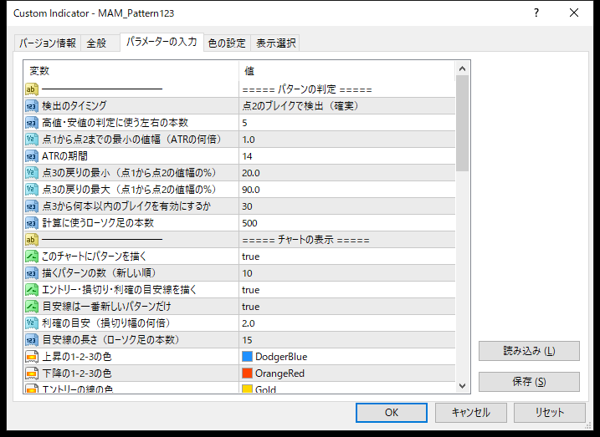The image size is (600, 437).
Task: Edit value 10 for 描くパターンの数
Action: click(x=347, y=273)
